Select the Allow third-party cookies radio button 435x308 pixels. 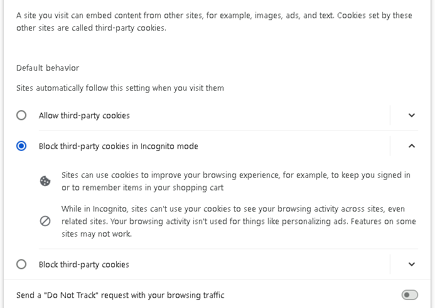point(21,115)
